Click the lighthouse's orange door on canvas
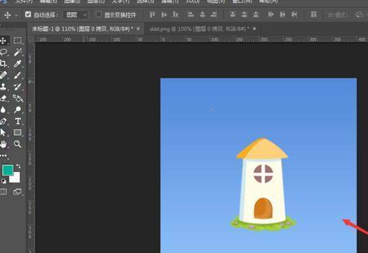368x253 pixels. tap(263, 208)
